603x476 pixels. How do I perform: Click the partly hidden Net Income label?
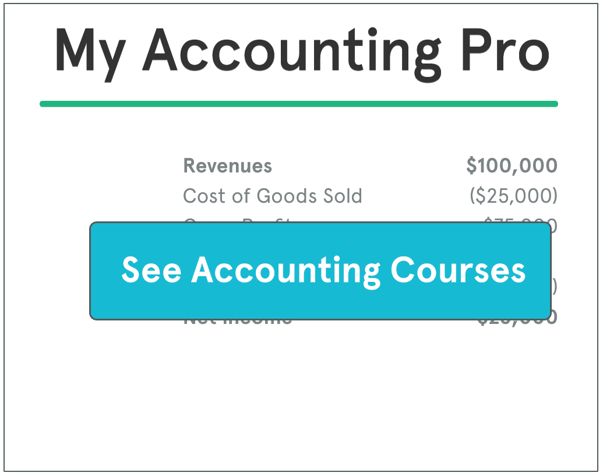coord(237,321)
